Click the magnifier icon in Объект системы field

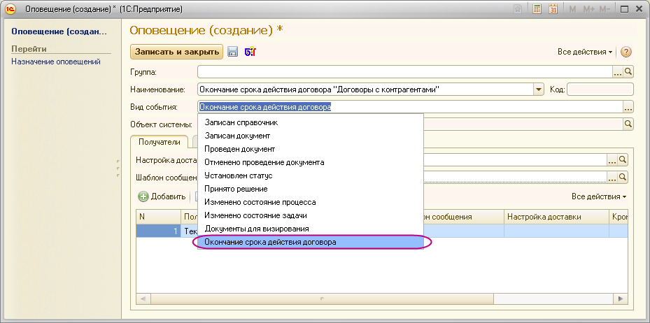(x=628, y=124)
